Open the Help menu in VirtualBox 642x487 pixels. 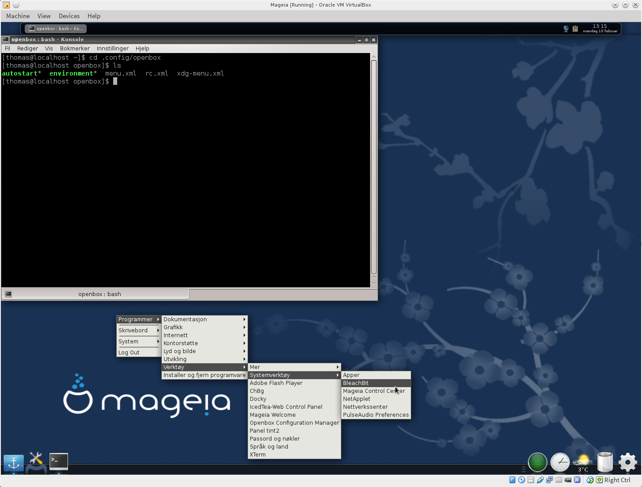(94, 16)
